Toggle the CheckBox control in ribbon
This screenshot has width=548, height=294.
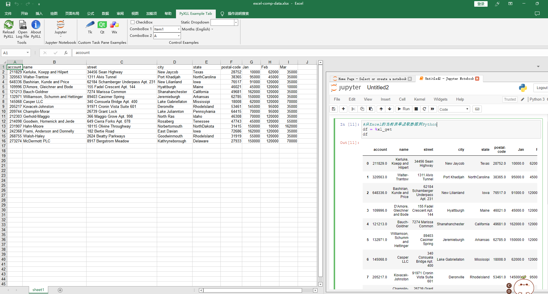point(132,22)
